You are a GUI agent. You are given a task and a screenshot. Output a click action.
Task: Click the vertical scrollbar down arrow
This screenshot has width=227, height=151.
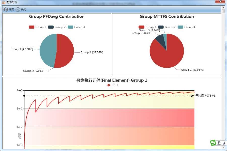point(223,147)
